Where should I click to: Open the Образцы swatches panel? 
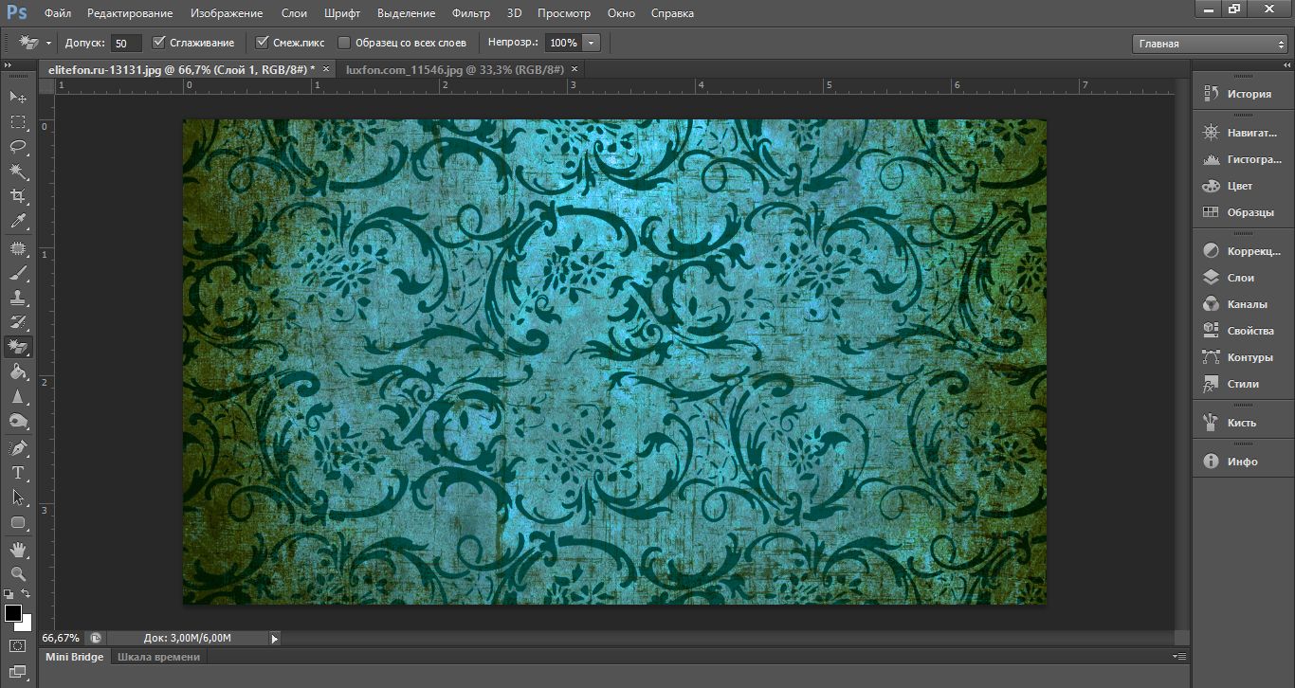coord(1243,212)
